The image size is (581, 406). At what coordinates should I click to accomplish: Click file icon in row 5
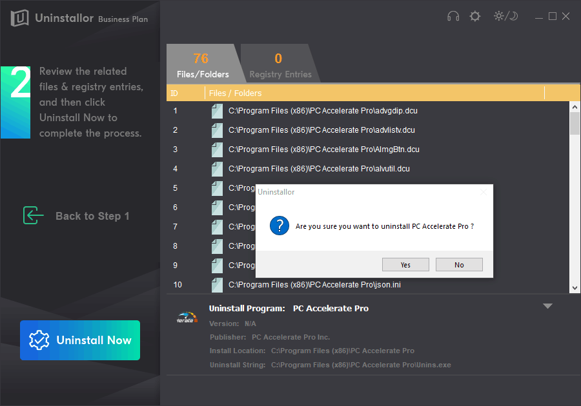(217, 188)
